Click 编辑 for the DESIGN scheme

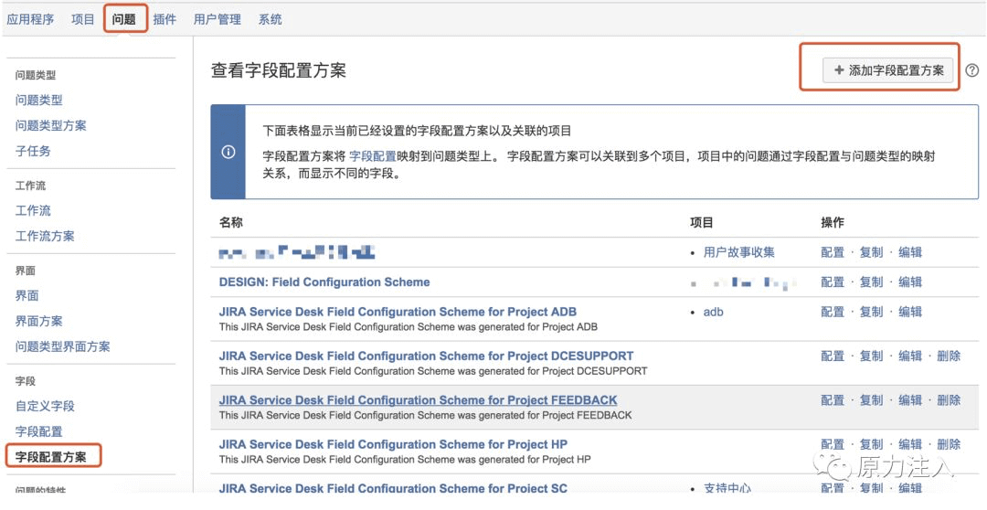tap(910, 282)
